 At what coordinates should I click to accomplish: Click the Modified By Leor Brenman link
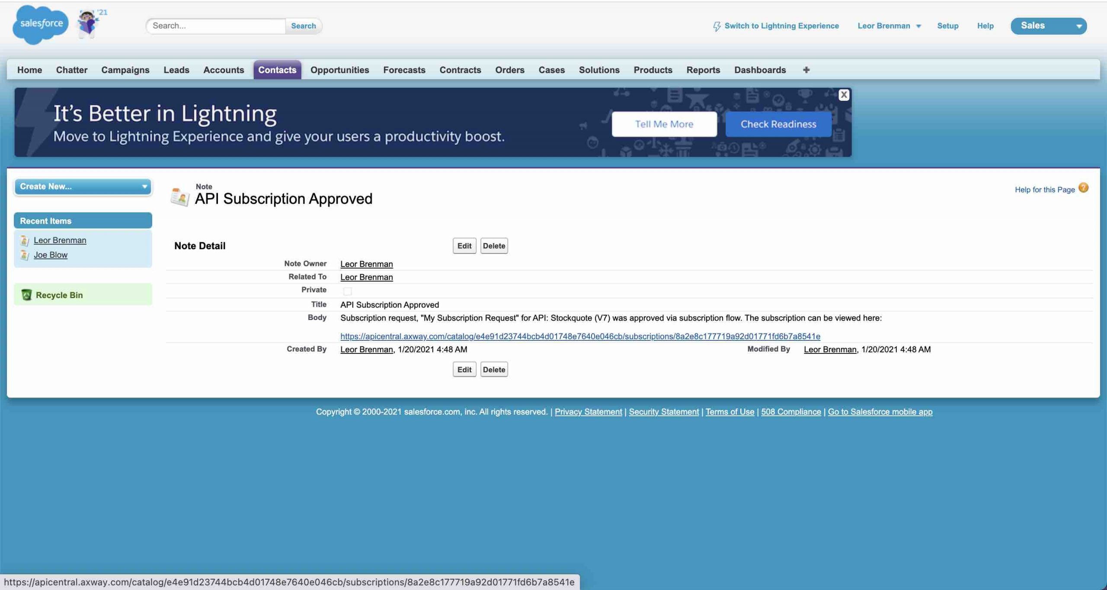830,350
